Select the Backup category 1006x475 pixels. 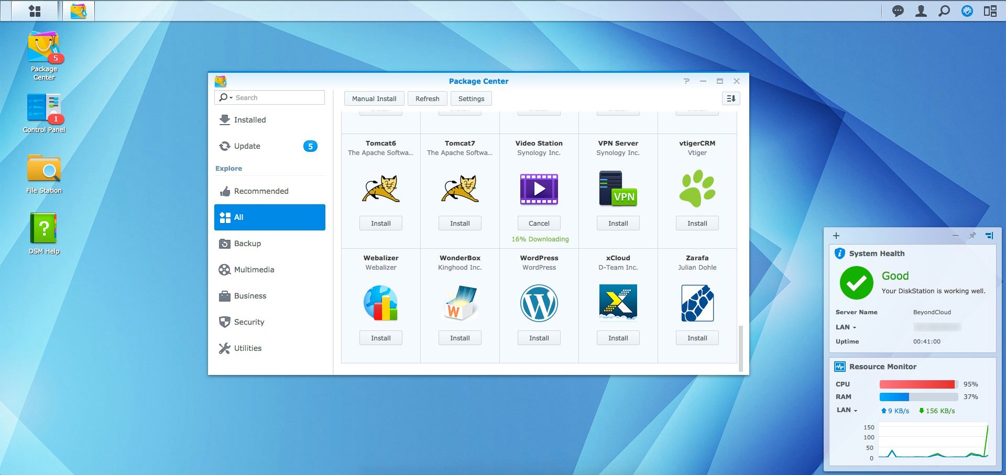click(270, 244)
